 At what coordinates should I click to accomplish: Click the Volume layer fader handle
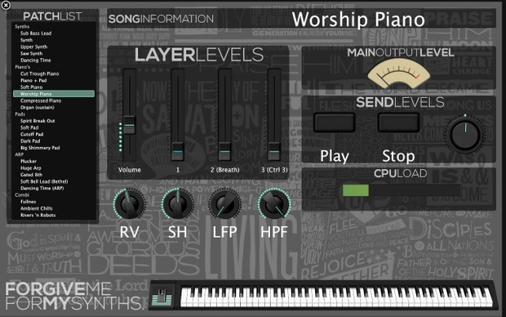[130, 125]
